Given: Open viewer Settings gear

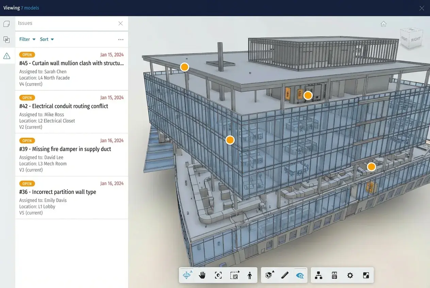Looking at the screenshot, I should click(x=350, y=275).
